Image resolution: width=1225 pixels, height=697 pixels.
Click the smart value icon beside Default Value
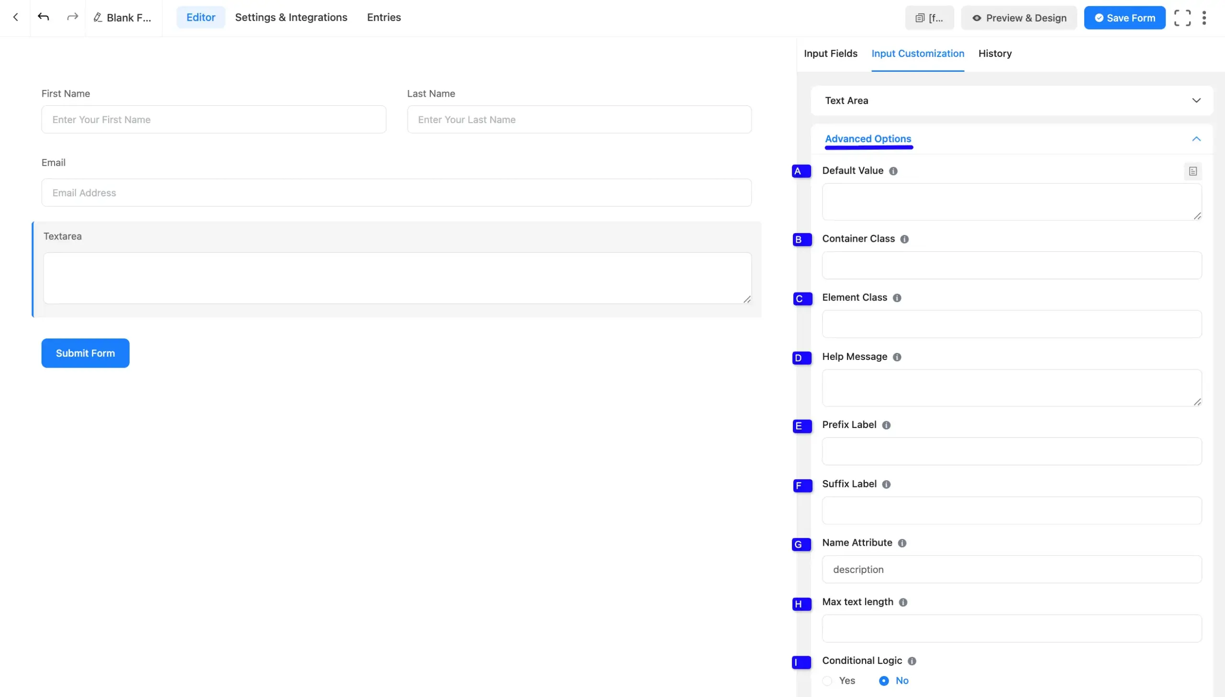click(x=1192, y=171)
